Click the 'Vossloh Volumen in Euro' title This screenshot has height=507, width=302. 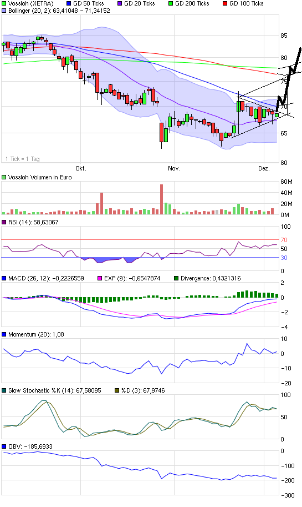coord(40,177)
